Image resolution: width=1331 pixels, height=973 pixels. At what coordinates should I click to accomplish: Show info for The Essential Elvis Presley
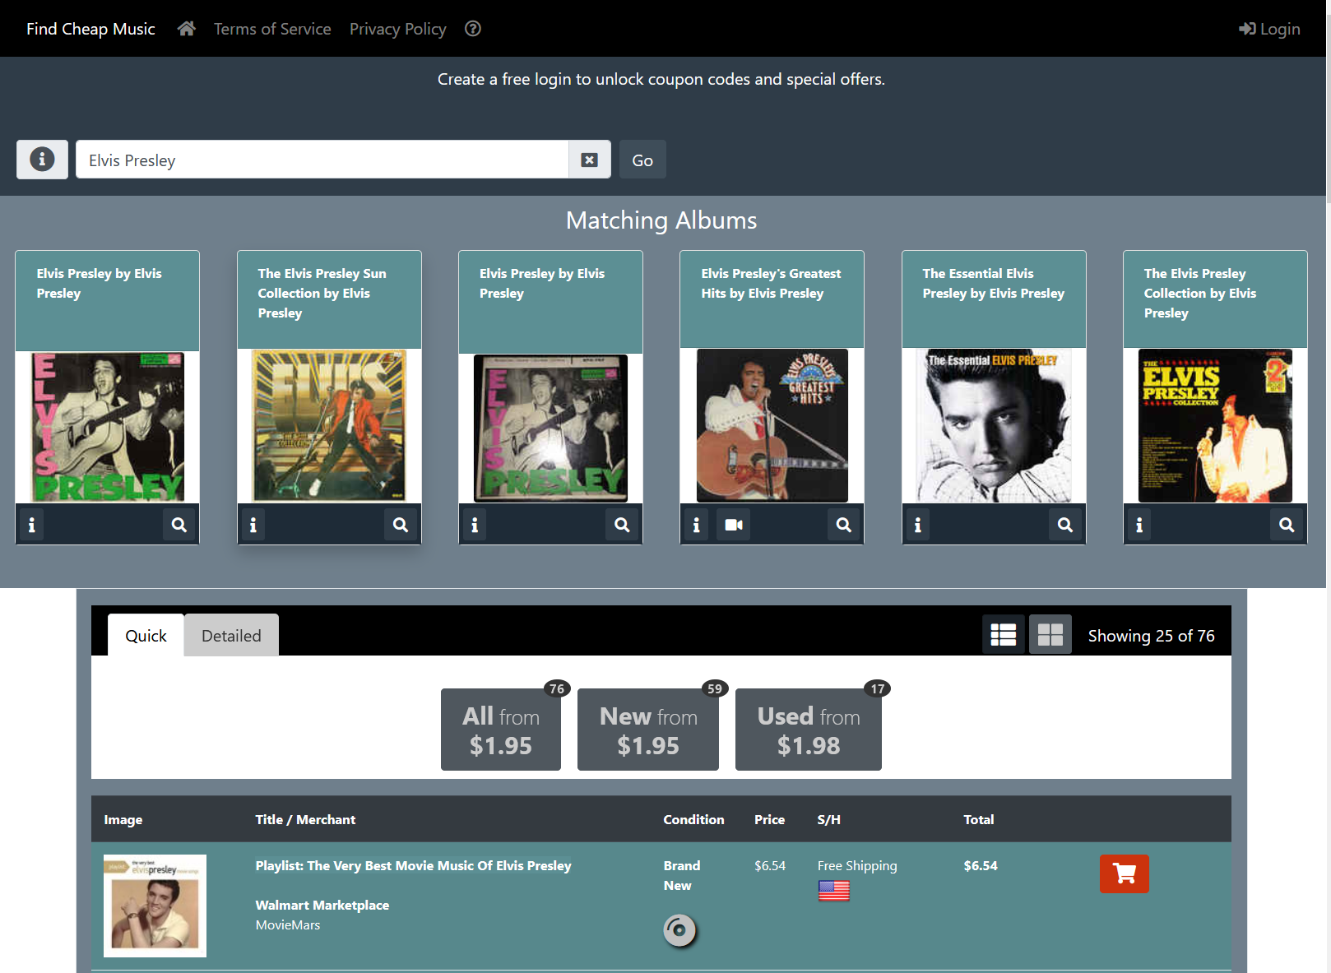tap(917, 525)
